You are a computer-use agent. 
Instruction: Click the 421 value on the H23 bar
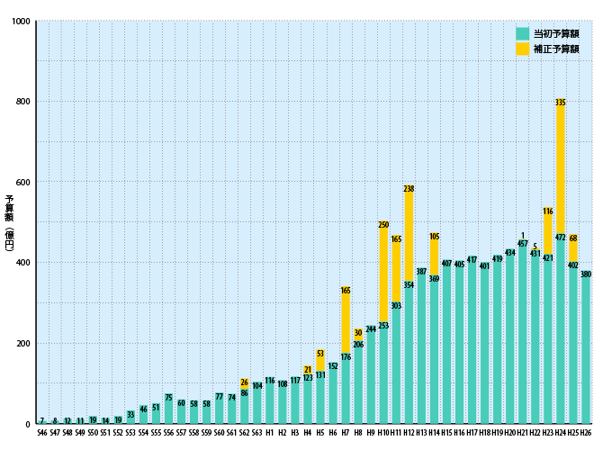coord(547,257)
